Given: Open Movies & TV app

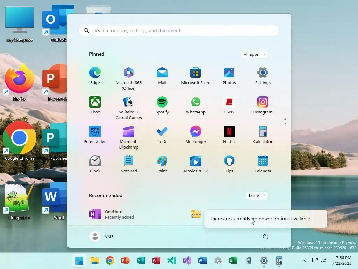Looking at the screenshot, I should point(196,164).
